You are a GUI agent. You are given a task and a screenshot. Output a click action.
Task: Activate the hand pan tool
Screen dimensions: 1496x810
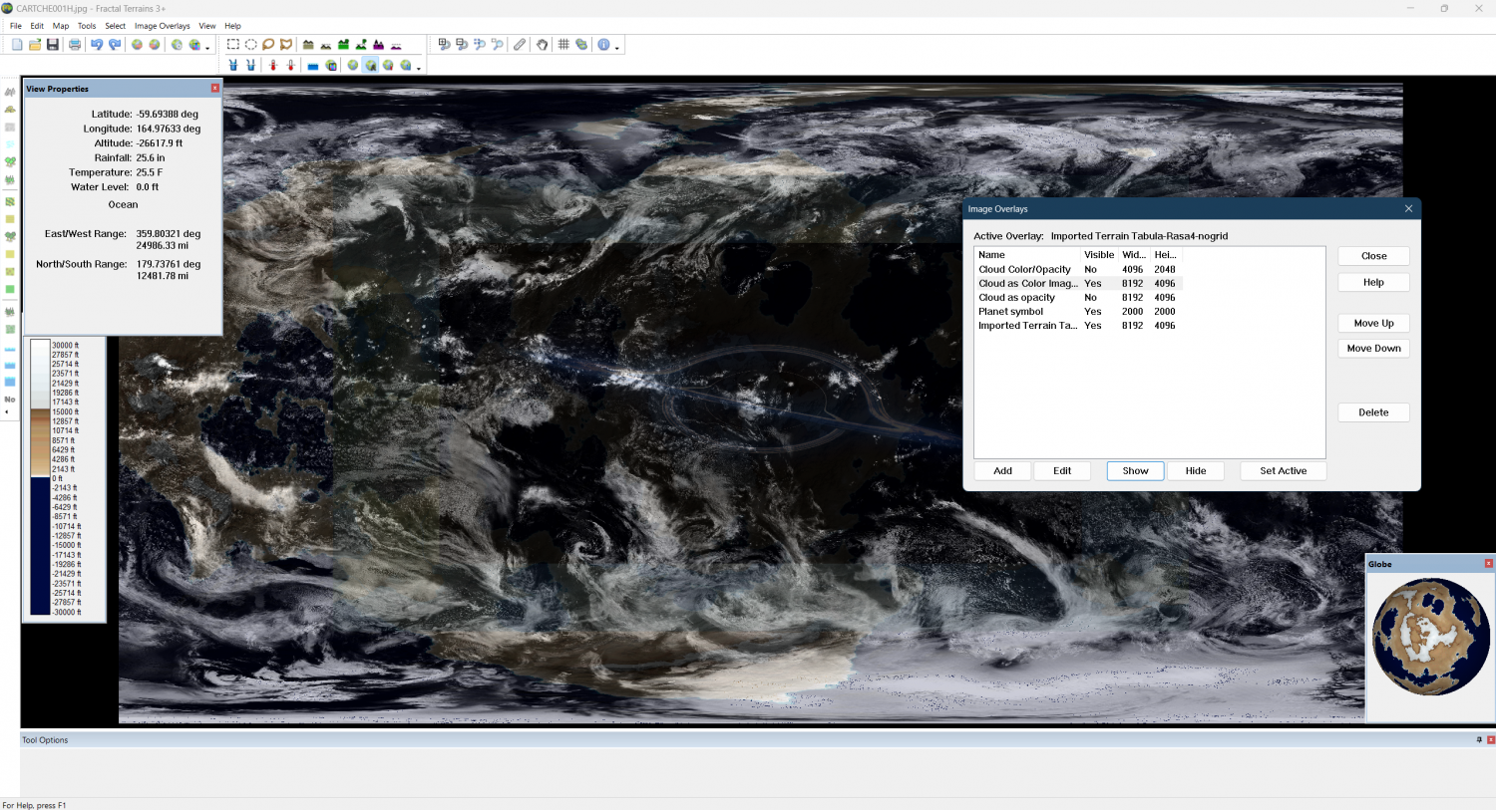(542, 45)
